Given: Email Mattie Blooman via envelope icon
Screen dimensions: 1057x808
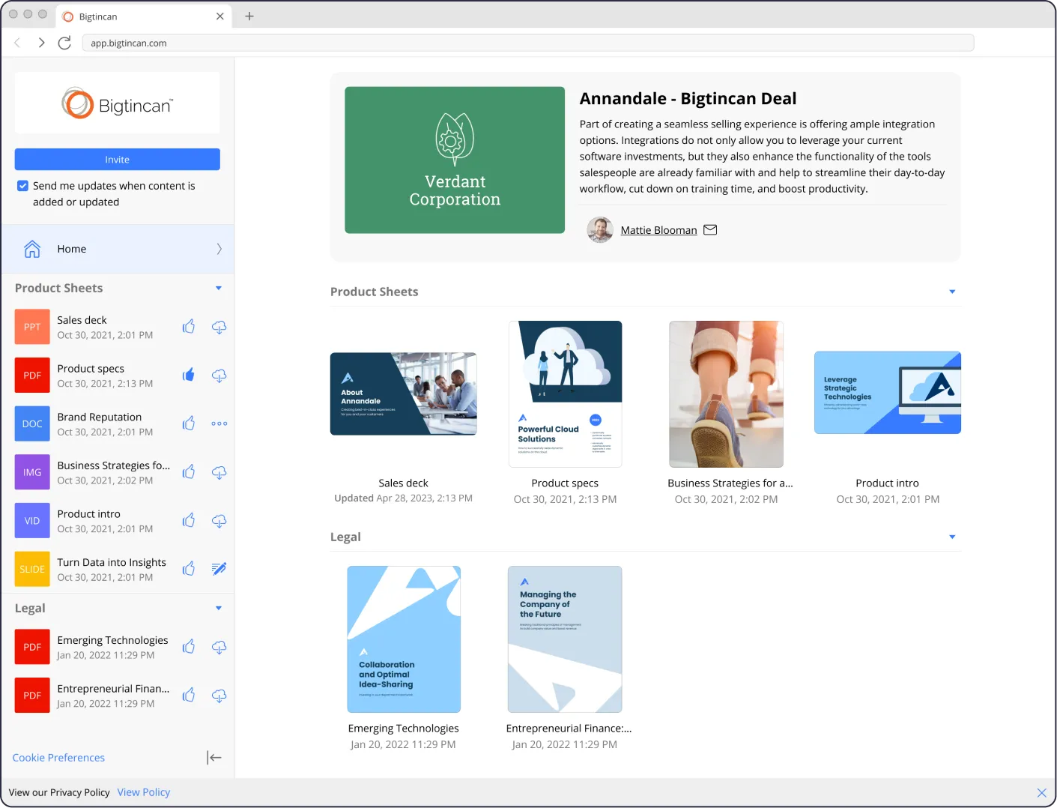Looking at the screenshot, I should click(x=710, y=230).
